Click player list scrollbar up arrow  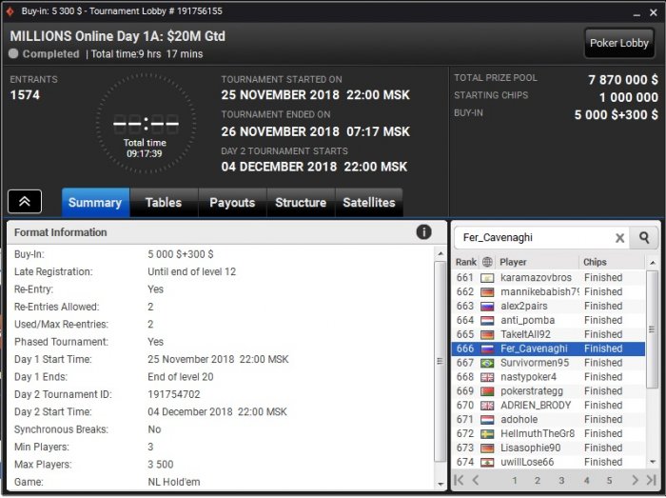(x=653, y=263)
